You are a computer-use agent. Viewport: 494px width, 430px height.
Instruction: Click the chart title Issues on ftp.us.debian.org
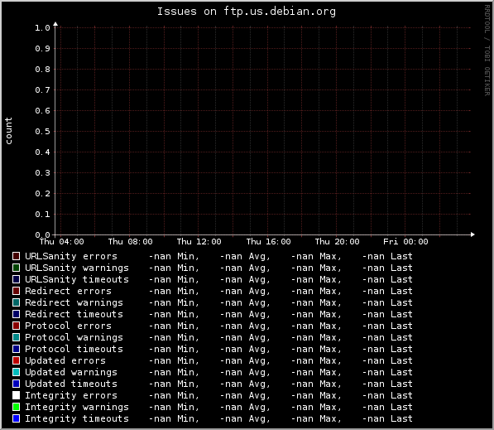[x=247, y=12]
